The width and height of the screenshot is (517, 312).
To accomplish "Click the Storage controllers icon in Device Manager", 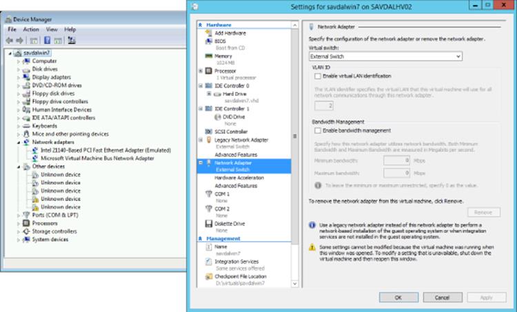I will click(x=26, y=231).
